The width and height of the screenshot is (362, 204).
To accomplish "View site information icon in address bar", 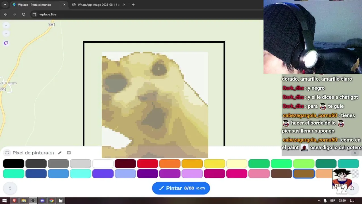I will point(34,14).
